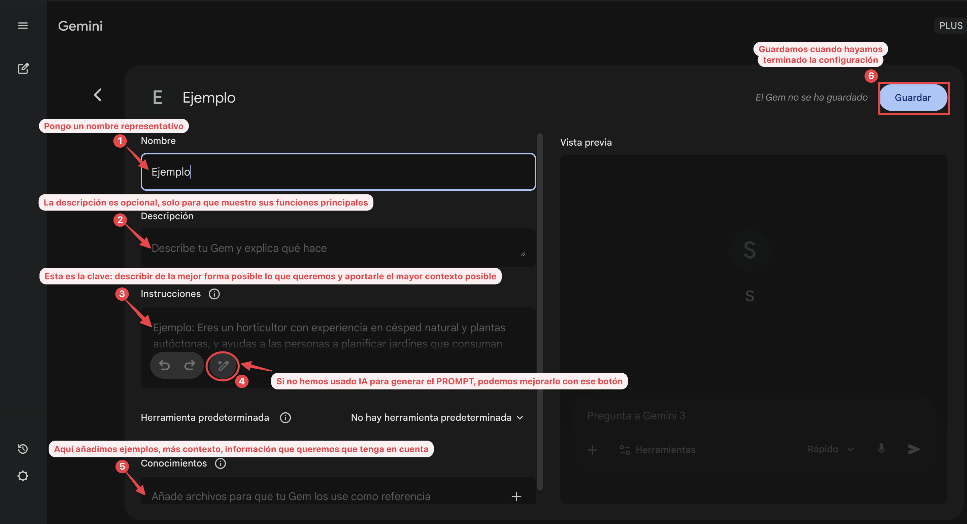The image size is (967, 524).
Task: Expand the 'No hay herramienta predeterminada' dropdown
Action: [437, 417]
